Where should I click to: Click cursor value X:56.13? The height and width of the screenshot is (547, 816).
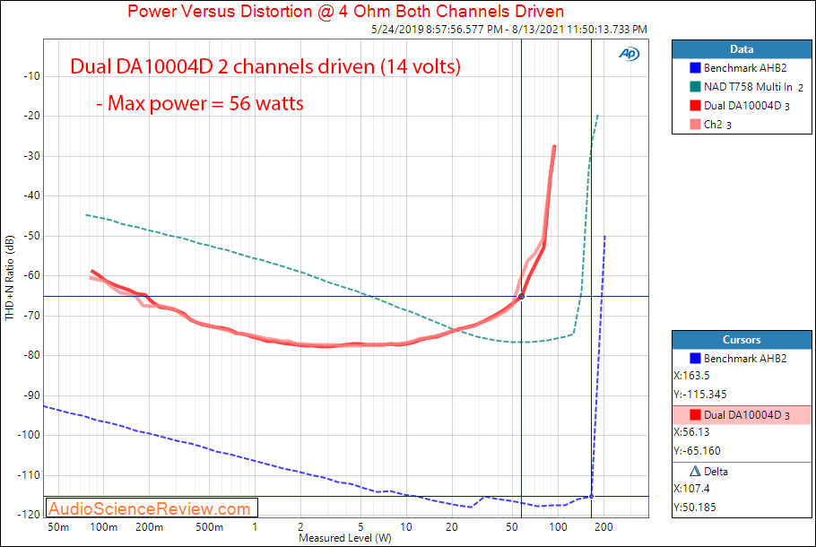[x=691, y=432]
